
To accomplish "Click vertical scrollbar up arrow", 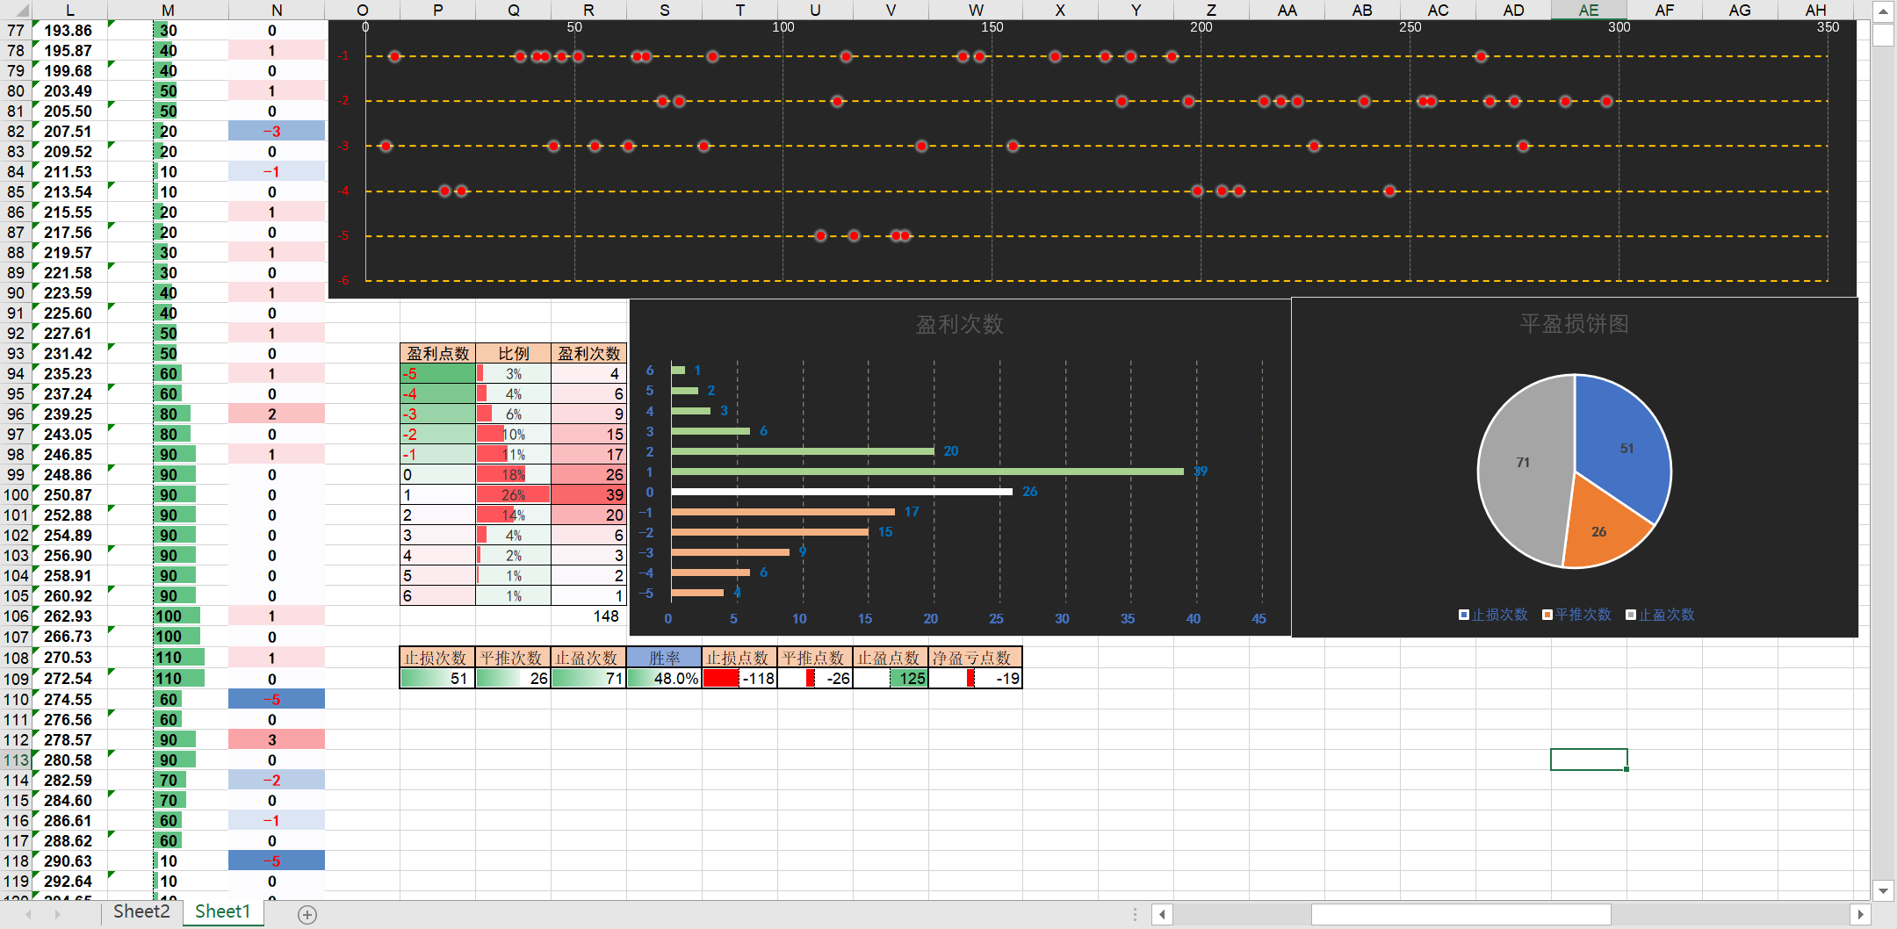I will [x=1883, y=11].
